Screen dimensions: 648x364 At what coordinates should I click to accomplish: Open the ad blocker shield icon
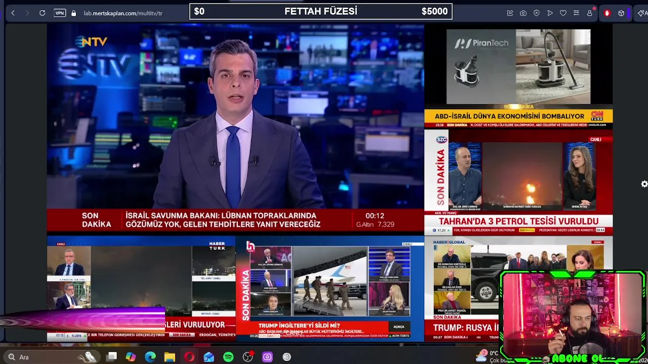point(537,13)
